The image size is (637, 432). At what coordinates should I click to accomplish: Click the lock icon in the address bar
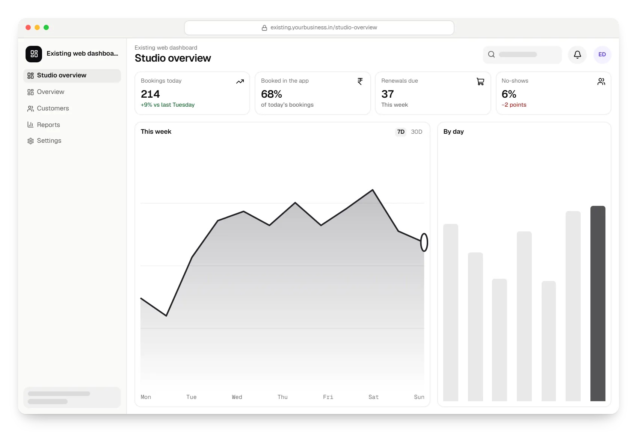[264, 28]
